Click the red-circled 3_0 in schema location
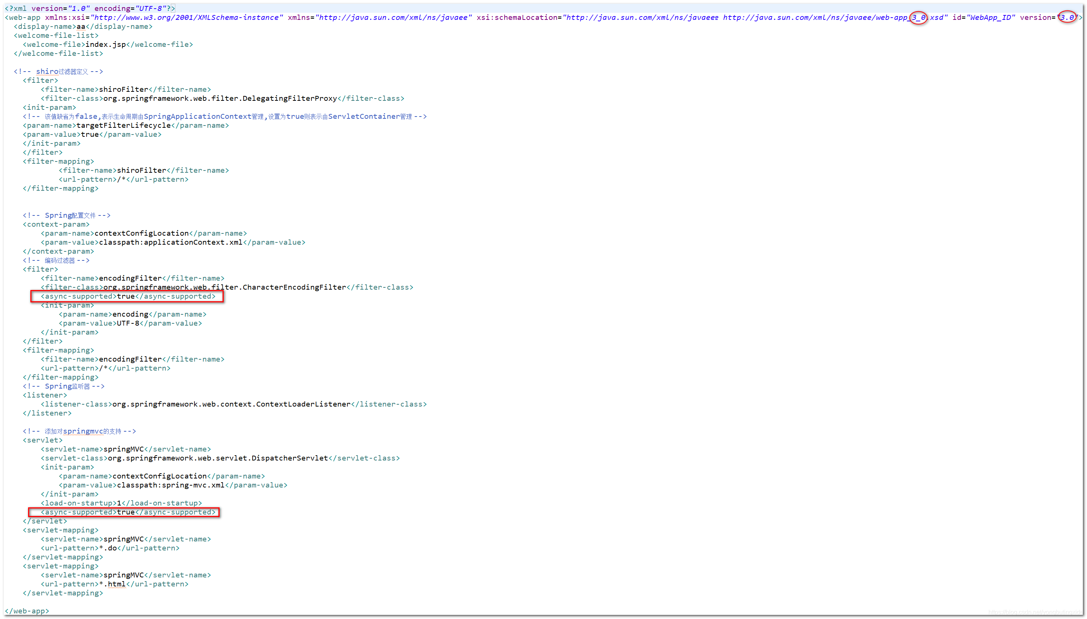Image resolution: width=1087 pixels, height=619 pixels. coord(918,18)
